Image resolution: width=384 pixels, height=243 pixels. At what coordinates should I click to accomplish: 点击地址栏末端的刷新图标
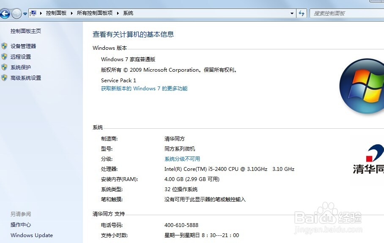pyautogui.click(x=302, y=13)
